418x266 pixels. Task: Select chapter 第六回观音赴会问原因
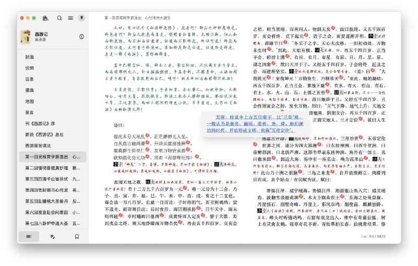click(x=53, y=212)
